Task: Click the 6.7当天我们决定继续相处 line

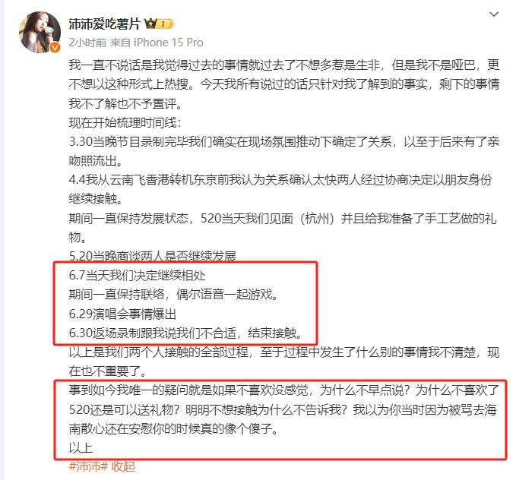Action: [137, 276]
